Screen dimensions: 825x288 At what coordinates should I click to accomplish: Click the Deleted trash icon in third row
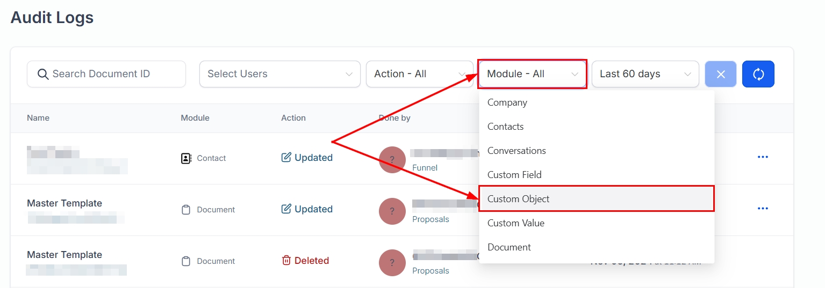click(286, 261)
